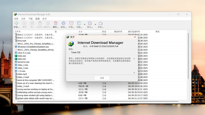Select rufus-4.11.exe in the download list
Viewport: 205px width, 115px height.
click(24, 53)
